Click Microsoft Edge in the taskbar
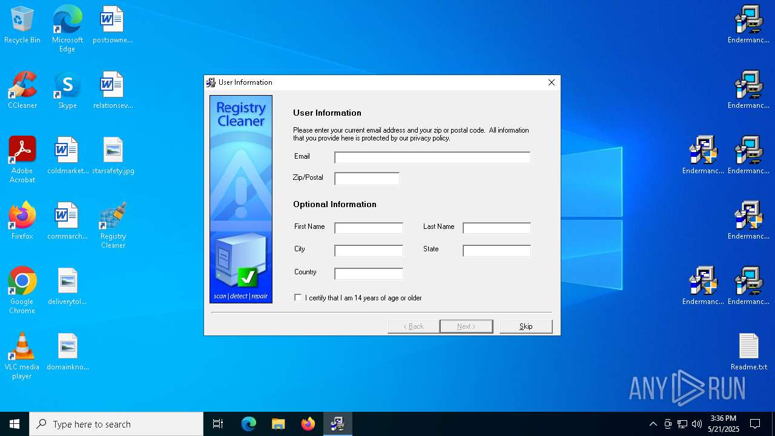The image size is (775, 436). tap(249, 424)
